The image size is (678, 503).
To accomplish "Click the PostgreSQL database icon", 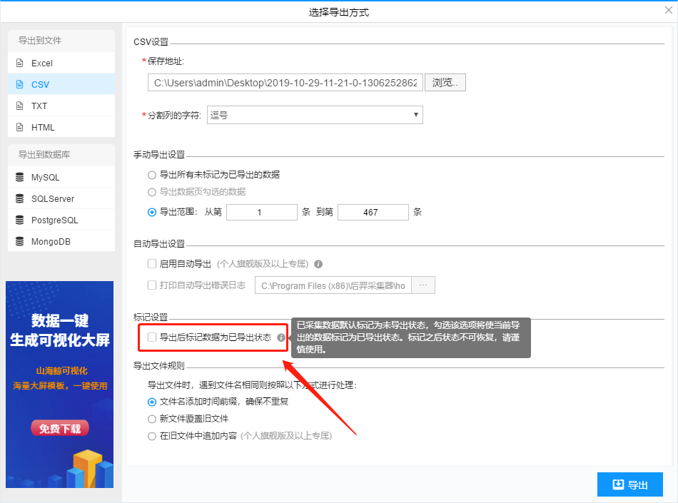I will coord(19,220).
